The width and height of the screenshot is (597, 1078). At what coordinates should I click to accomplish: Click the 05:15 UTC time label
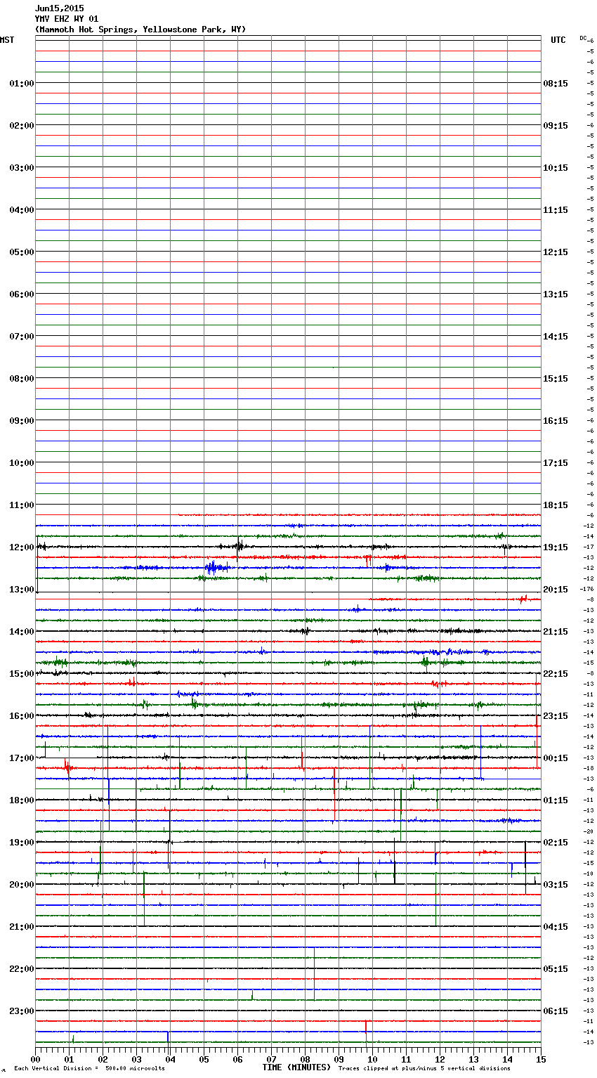[556, 969]
